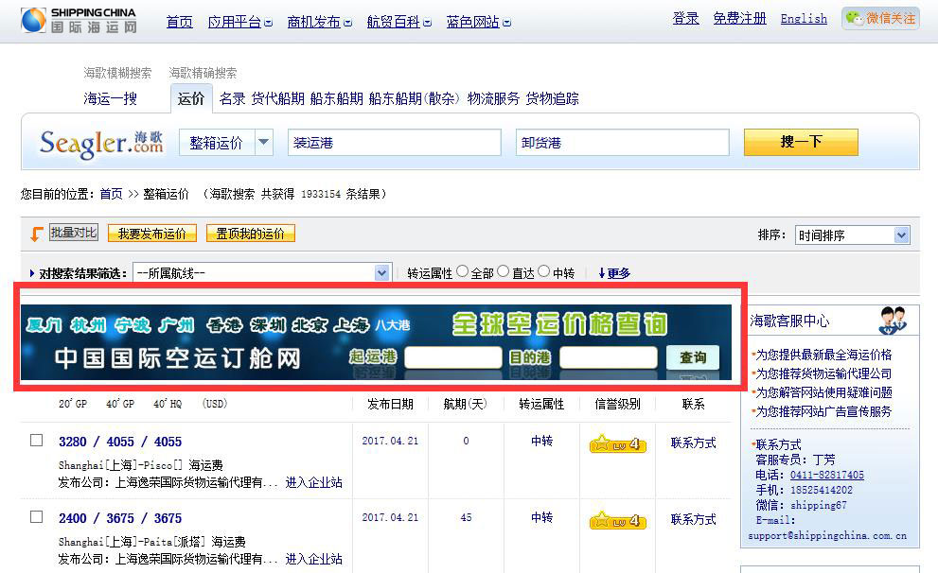This screenshot has height=573, width=938.
Task: Open the 所属航线 route filter dropdown
Action: tap(381, 273)
